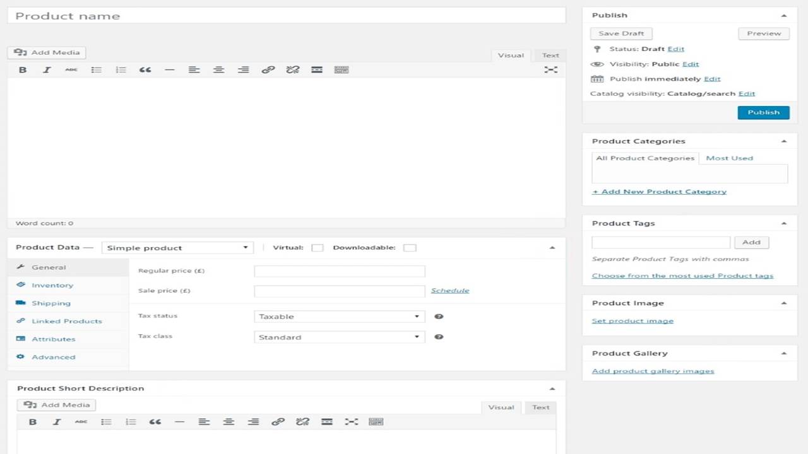Viewport: 808px width, 454px height.
Task: Insert numbered list in main product editor
Action: point(121,70)
